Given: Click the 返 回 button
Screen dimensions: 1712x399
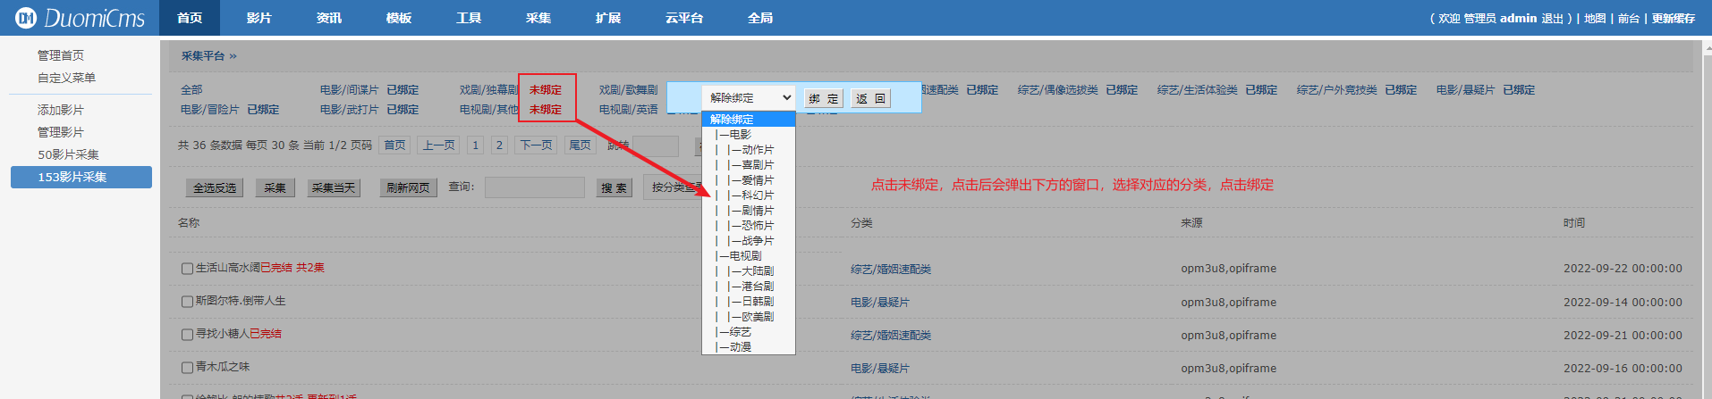Looking at the screenshot, I should pyautogui.click(x=870, y=98).
